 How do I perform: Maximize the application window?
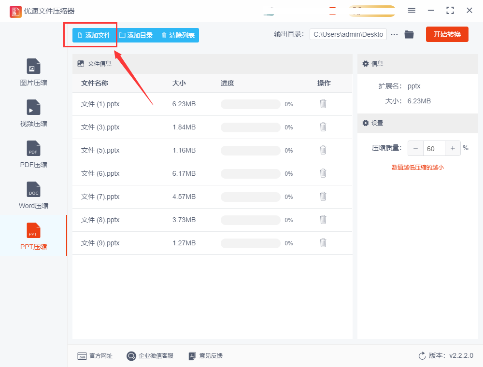pyautogui.click(x=450, y=11)
